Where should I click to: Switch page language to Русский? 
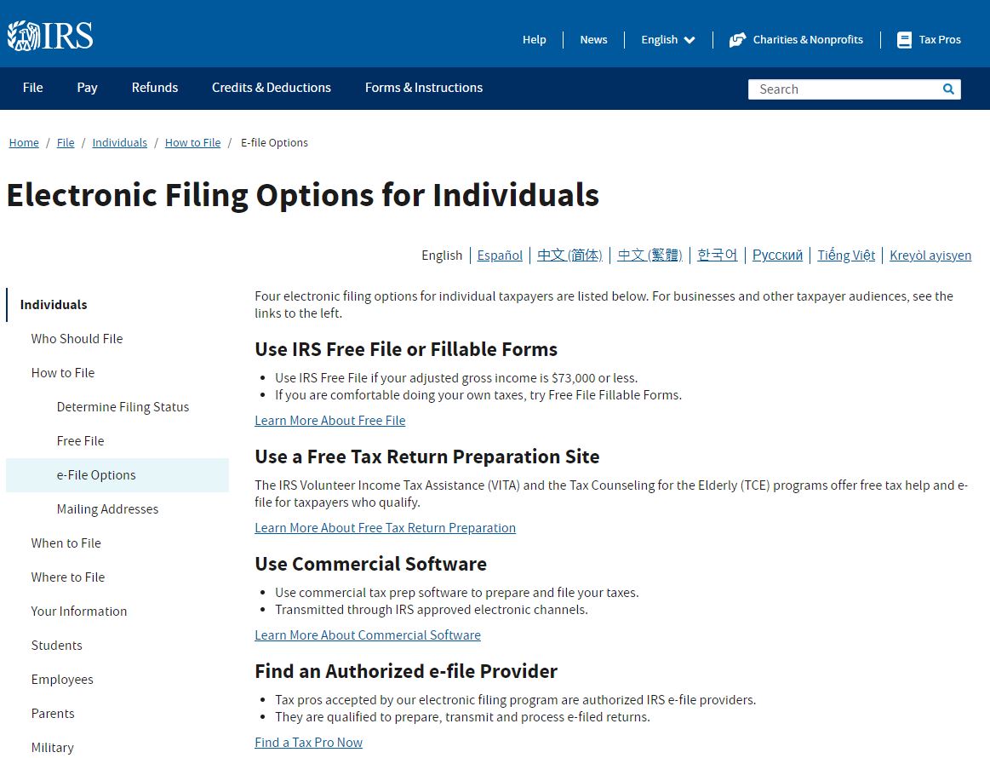coord(777,256)
